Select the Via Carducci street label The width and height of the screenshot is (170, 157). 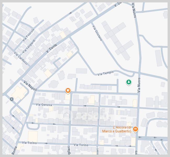pos(21,59)
